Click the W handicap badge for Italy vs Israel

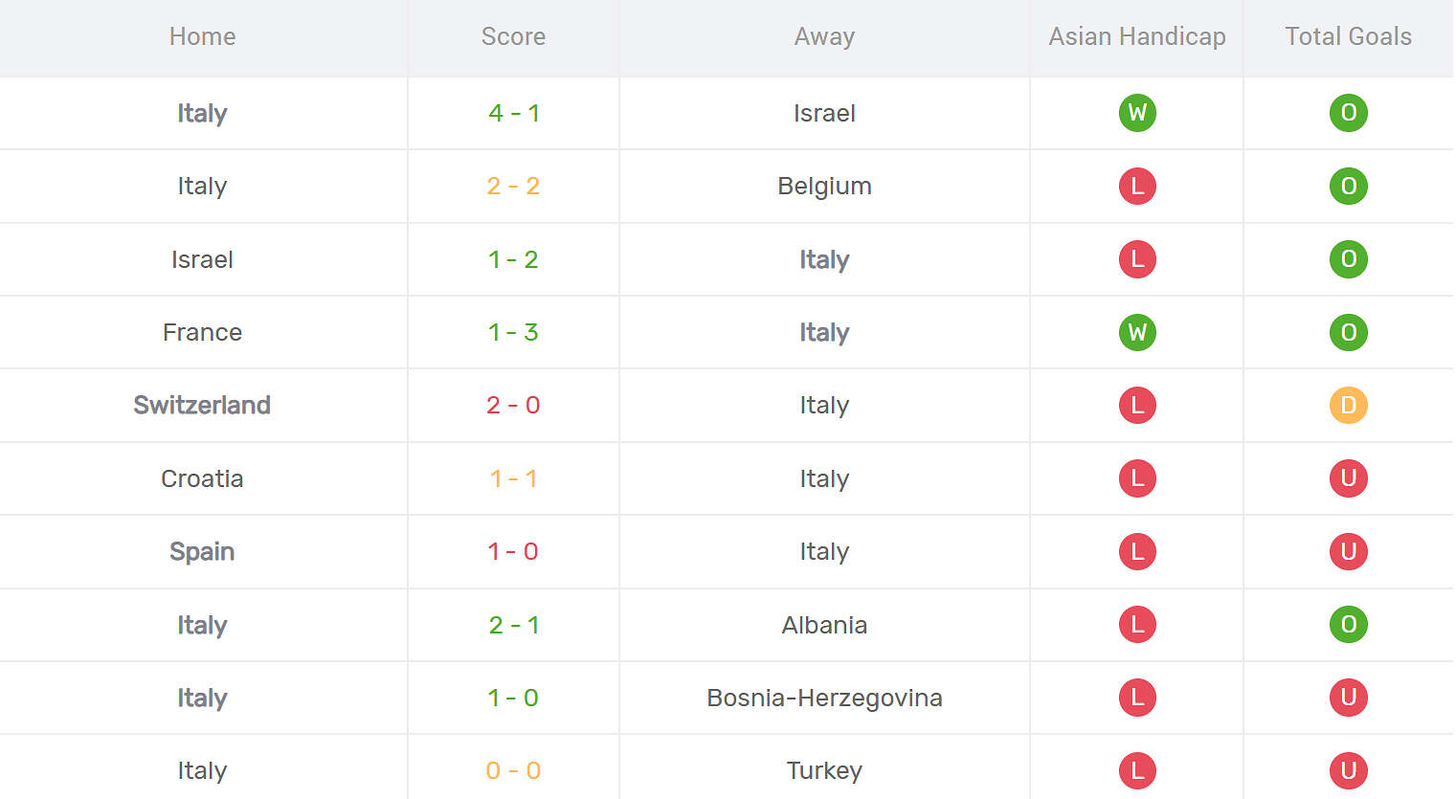(x=1137, y=113)
